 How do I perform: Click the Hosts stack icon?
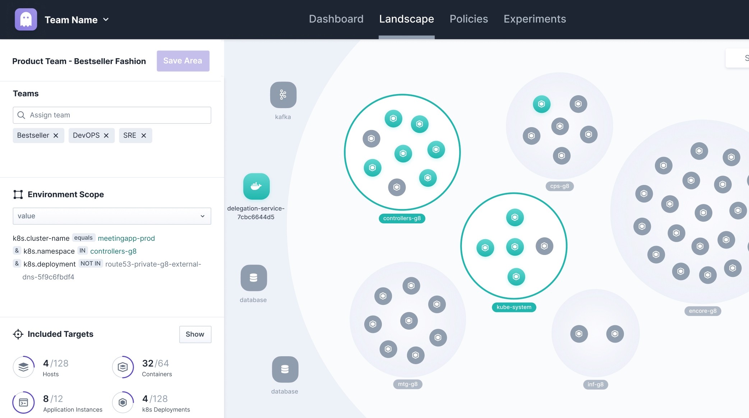(24, 367)
